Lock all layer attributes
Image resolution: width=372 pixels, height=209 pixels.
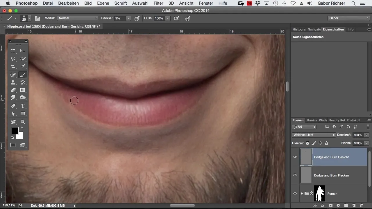pyautogui.click(x=326, y=143)
